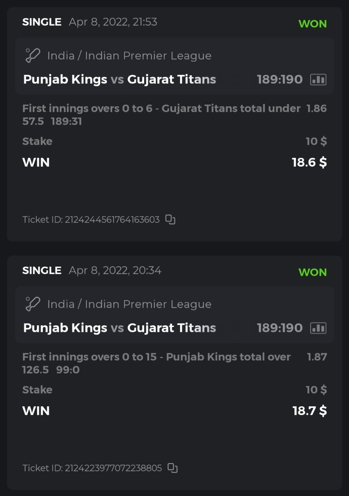Click the SINGLE label dated 20:34
This screenshot has height=496, width=349.
click(42, 271)
